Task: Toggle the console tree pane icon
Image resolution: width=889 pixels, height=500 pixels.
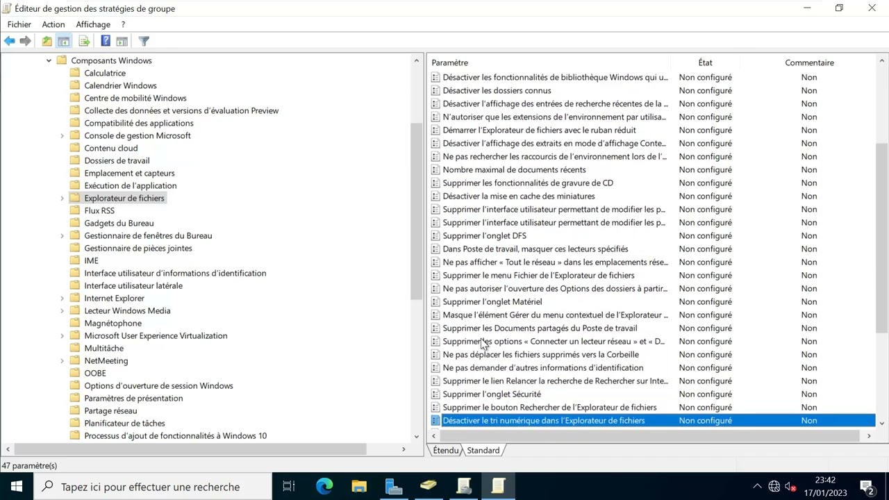Action: pos(63,41)
